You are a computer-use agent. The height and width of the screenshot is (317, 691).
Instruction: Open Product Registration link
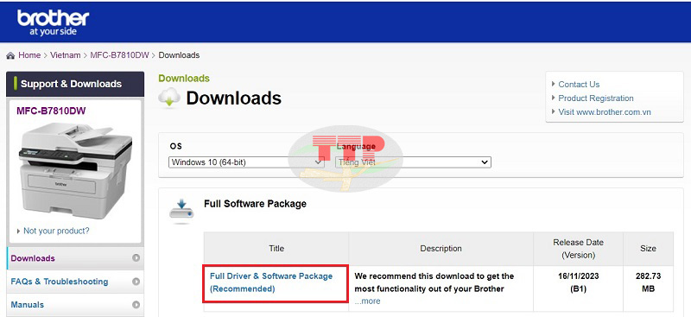click(x=596, y=98)
